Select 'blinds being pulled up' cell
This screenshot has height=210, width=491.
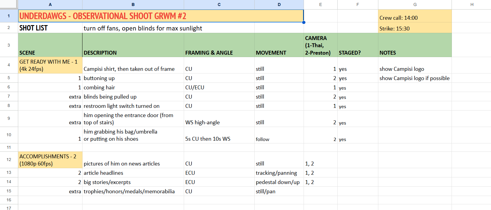pyautogui.click(x=133, y=96)
